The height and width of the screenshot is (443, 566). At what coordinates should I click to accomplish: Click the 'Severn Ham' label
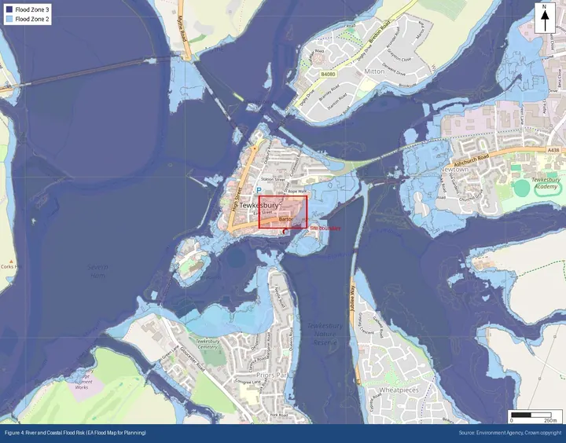[x=97, y=271]
